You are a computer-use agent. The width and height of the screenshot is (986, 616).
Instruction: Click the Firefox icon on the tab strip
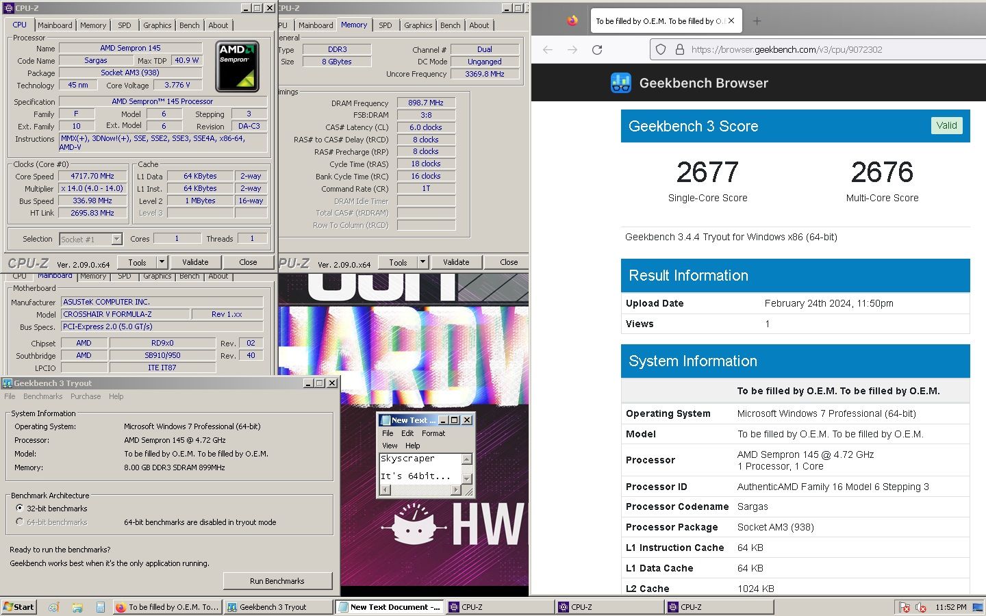[572, 21]
